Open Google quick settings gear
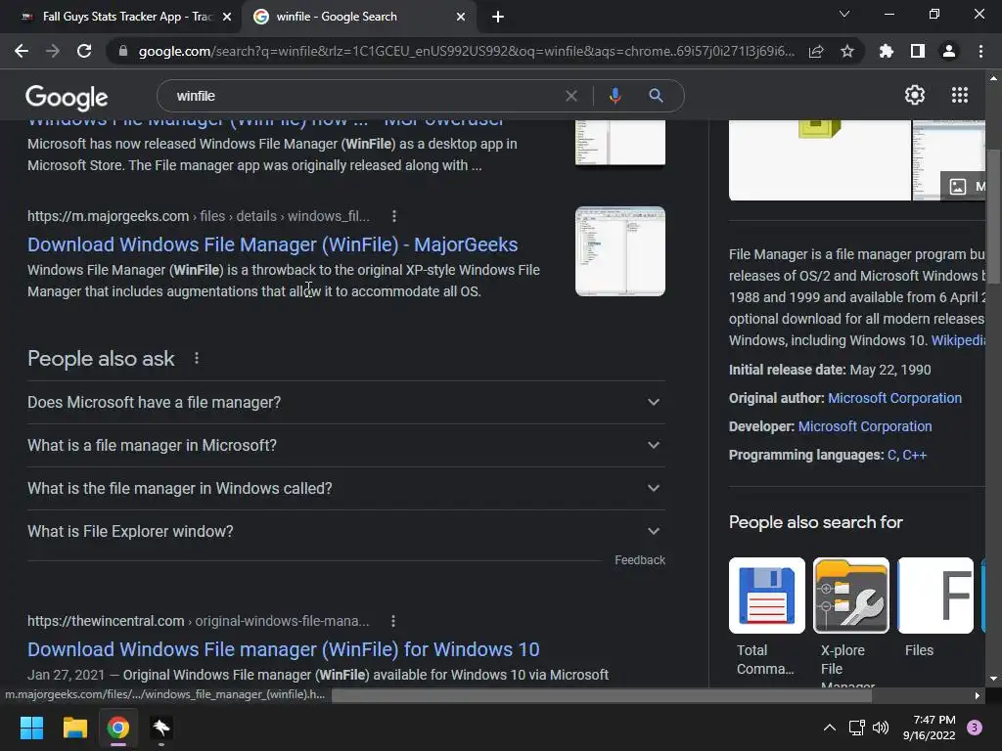 tap(915, 95)
